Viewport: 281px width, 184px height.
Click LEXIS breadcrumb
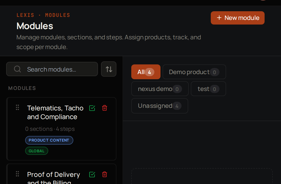(x=25, y=15)
